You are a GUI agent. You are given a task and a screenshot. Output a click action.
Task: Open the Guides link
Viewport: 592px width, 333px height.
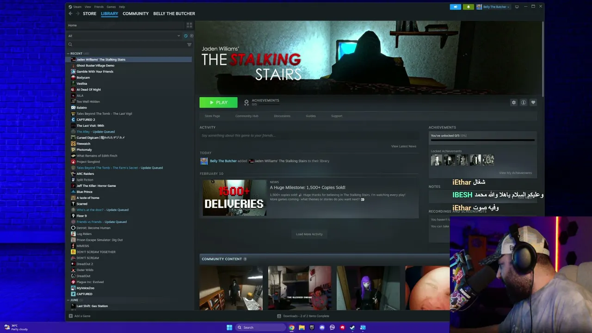tap(311, 116)
